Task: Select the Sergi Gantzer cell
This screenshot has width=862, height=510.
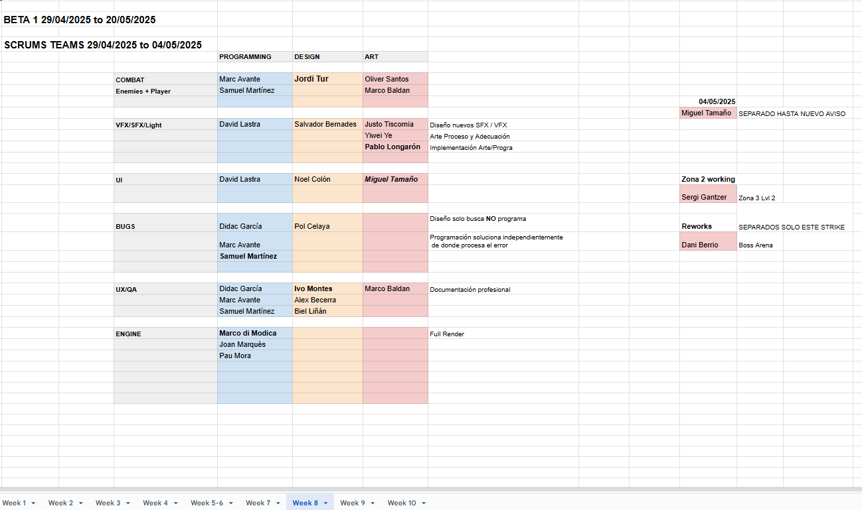Action: coord(707,197)
